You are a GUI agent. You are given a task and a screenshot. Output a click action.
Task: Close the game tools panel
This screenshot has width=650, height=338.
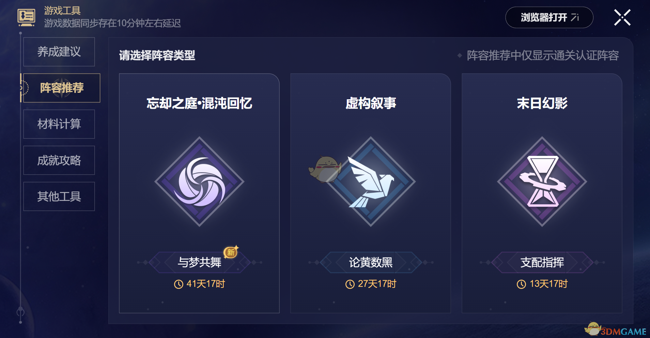[x=622, y=17]
